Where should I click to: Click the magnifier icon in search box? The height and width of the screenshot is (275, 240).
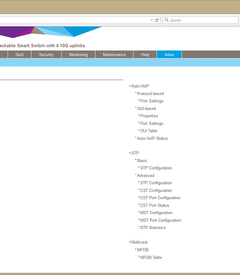click(166, 20)
